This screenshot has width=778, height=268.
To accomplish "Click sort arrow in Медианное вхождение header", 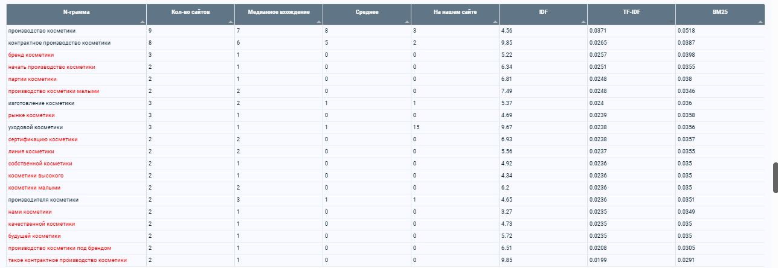I will click(318, 21).
